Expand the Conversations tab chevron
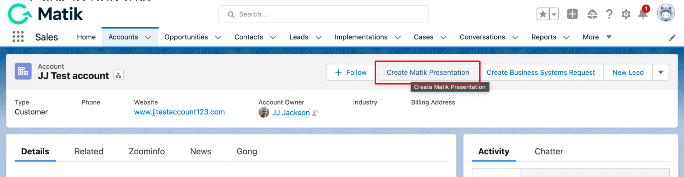Viewport: 684px width, 177px height. [x=515, y=38]
